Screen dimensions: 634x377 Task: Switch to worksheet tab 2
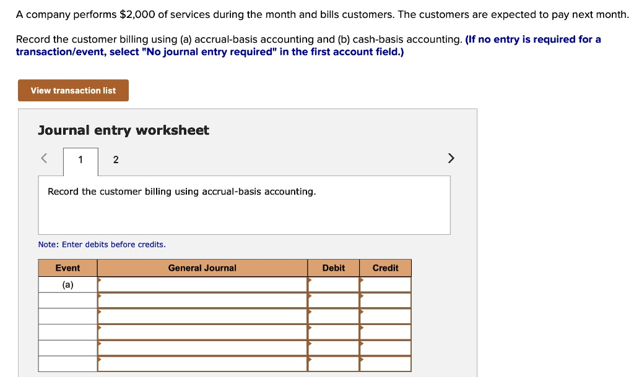(x=116, y=160)
